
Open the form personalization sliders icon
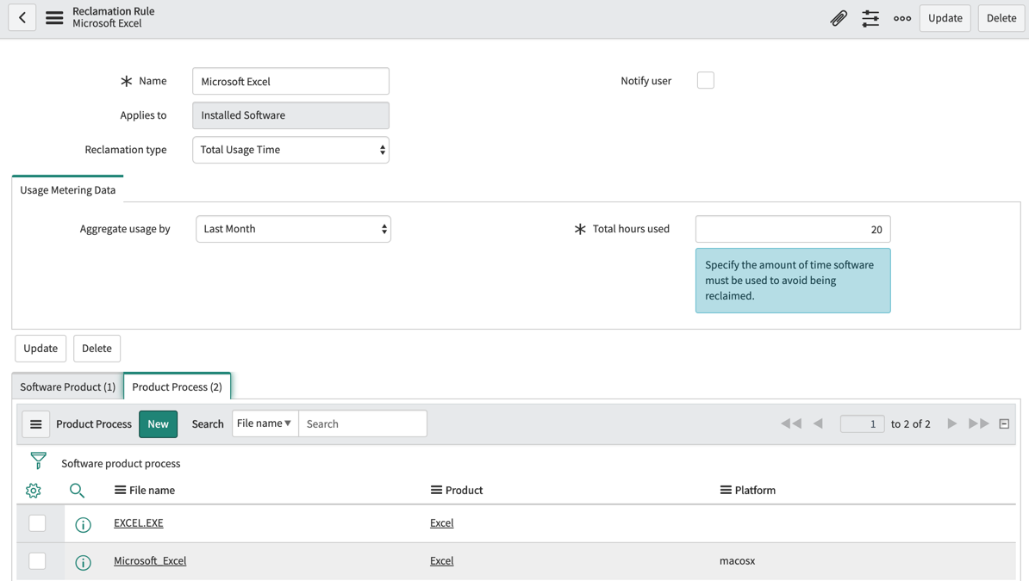tap(870, 18)
